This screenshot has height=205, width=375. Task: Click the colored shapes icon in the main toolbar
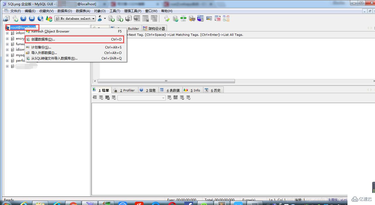49,18
